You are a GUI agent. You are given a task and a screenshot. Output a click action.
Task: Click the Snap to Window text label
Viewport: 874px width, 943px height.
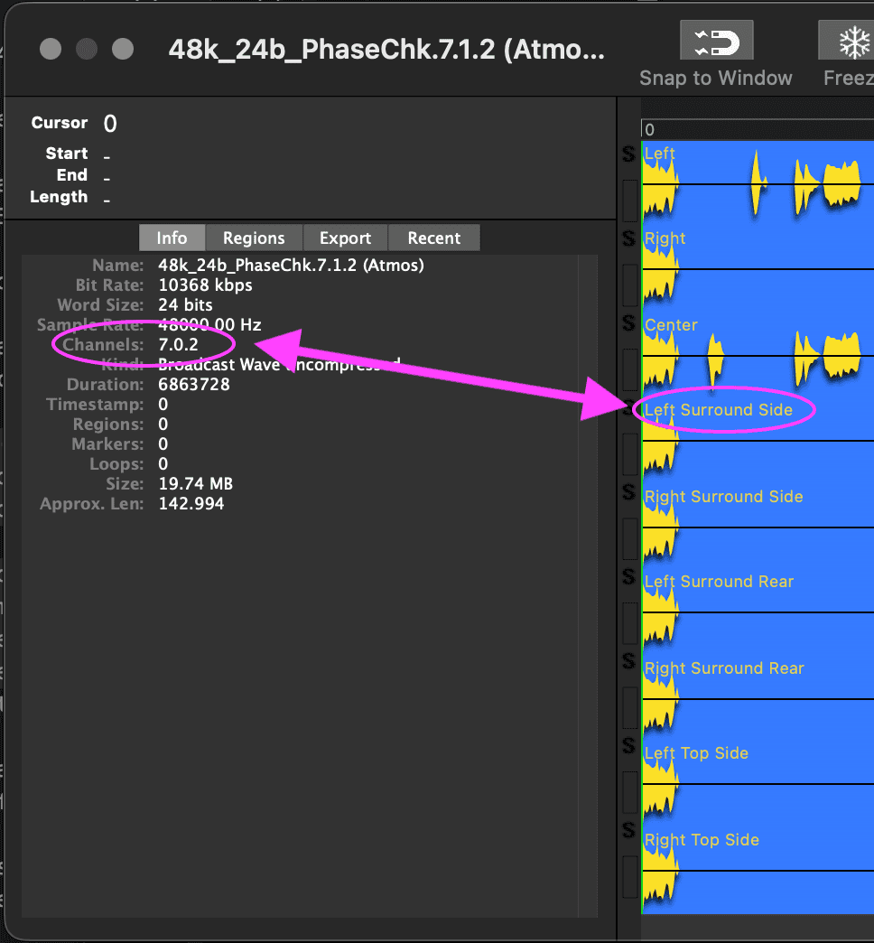(x=716, y=78)
